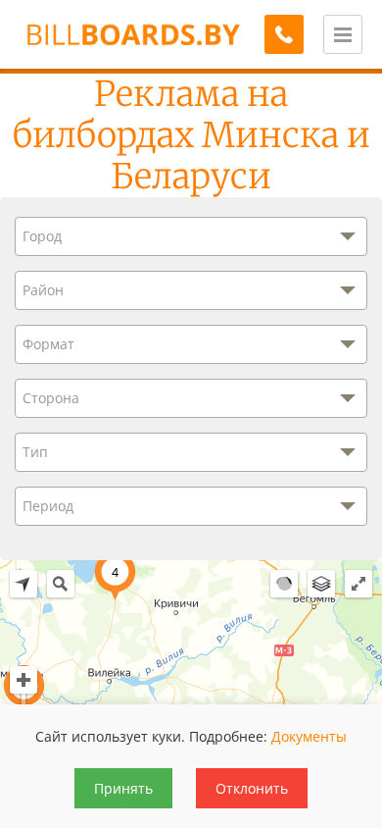The image size is (382, 828).
Task: Accept cookies with the Принять button
Action: [x=123, y=789]
